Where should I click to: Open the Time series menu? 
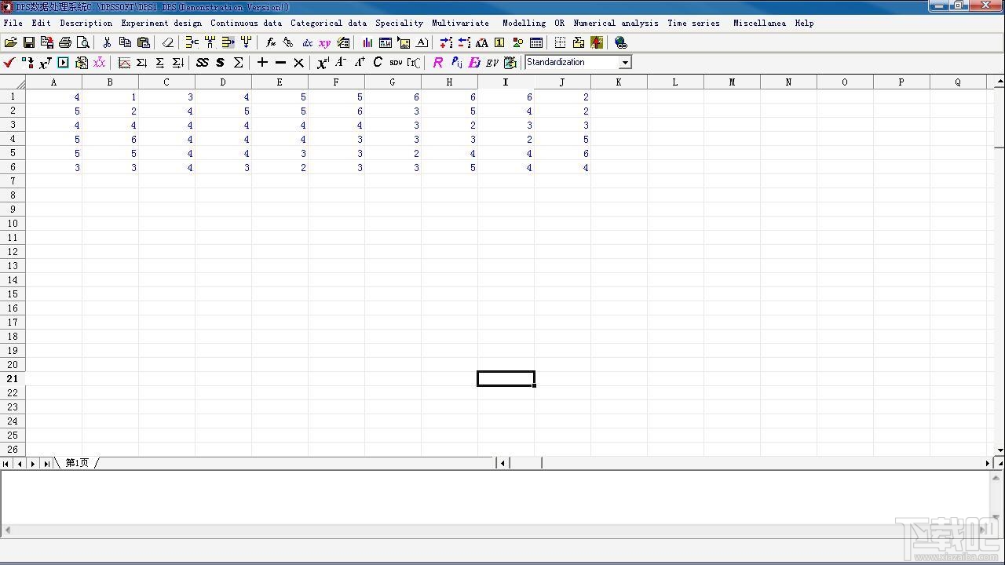(x=693, y=23)
